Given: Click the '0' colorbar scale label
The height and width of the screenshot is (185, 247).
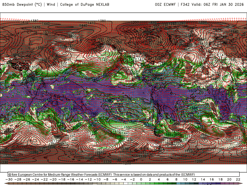Looking at the screenshot, I should point(141,179).
